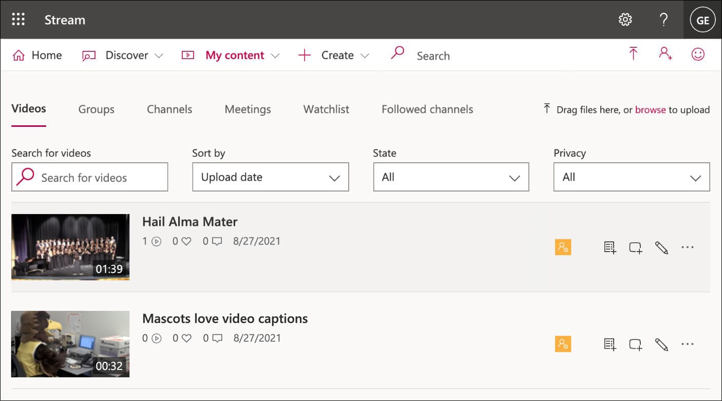The width and height of the screenshot is (722, 401).
Task: Open the Privacy filter dropdown
Action: tap(631, 177)
